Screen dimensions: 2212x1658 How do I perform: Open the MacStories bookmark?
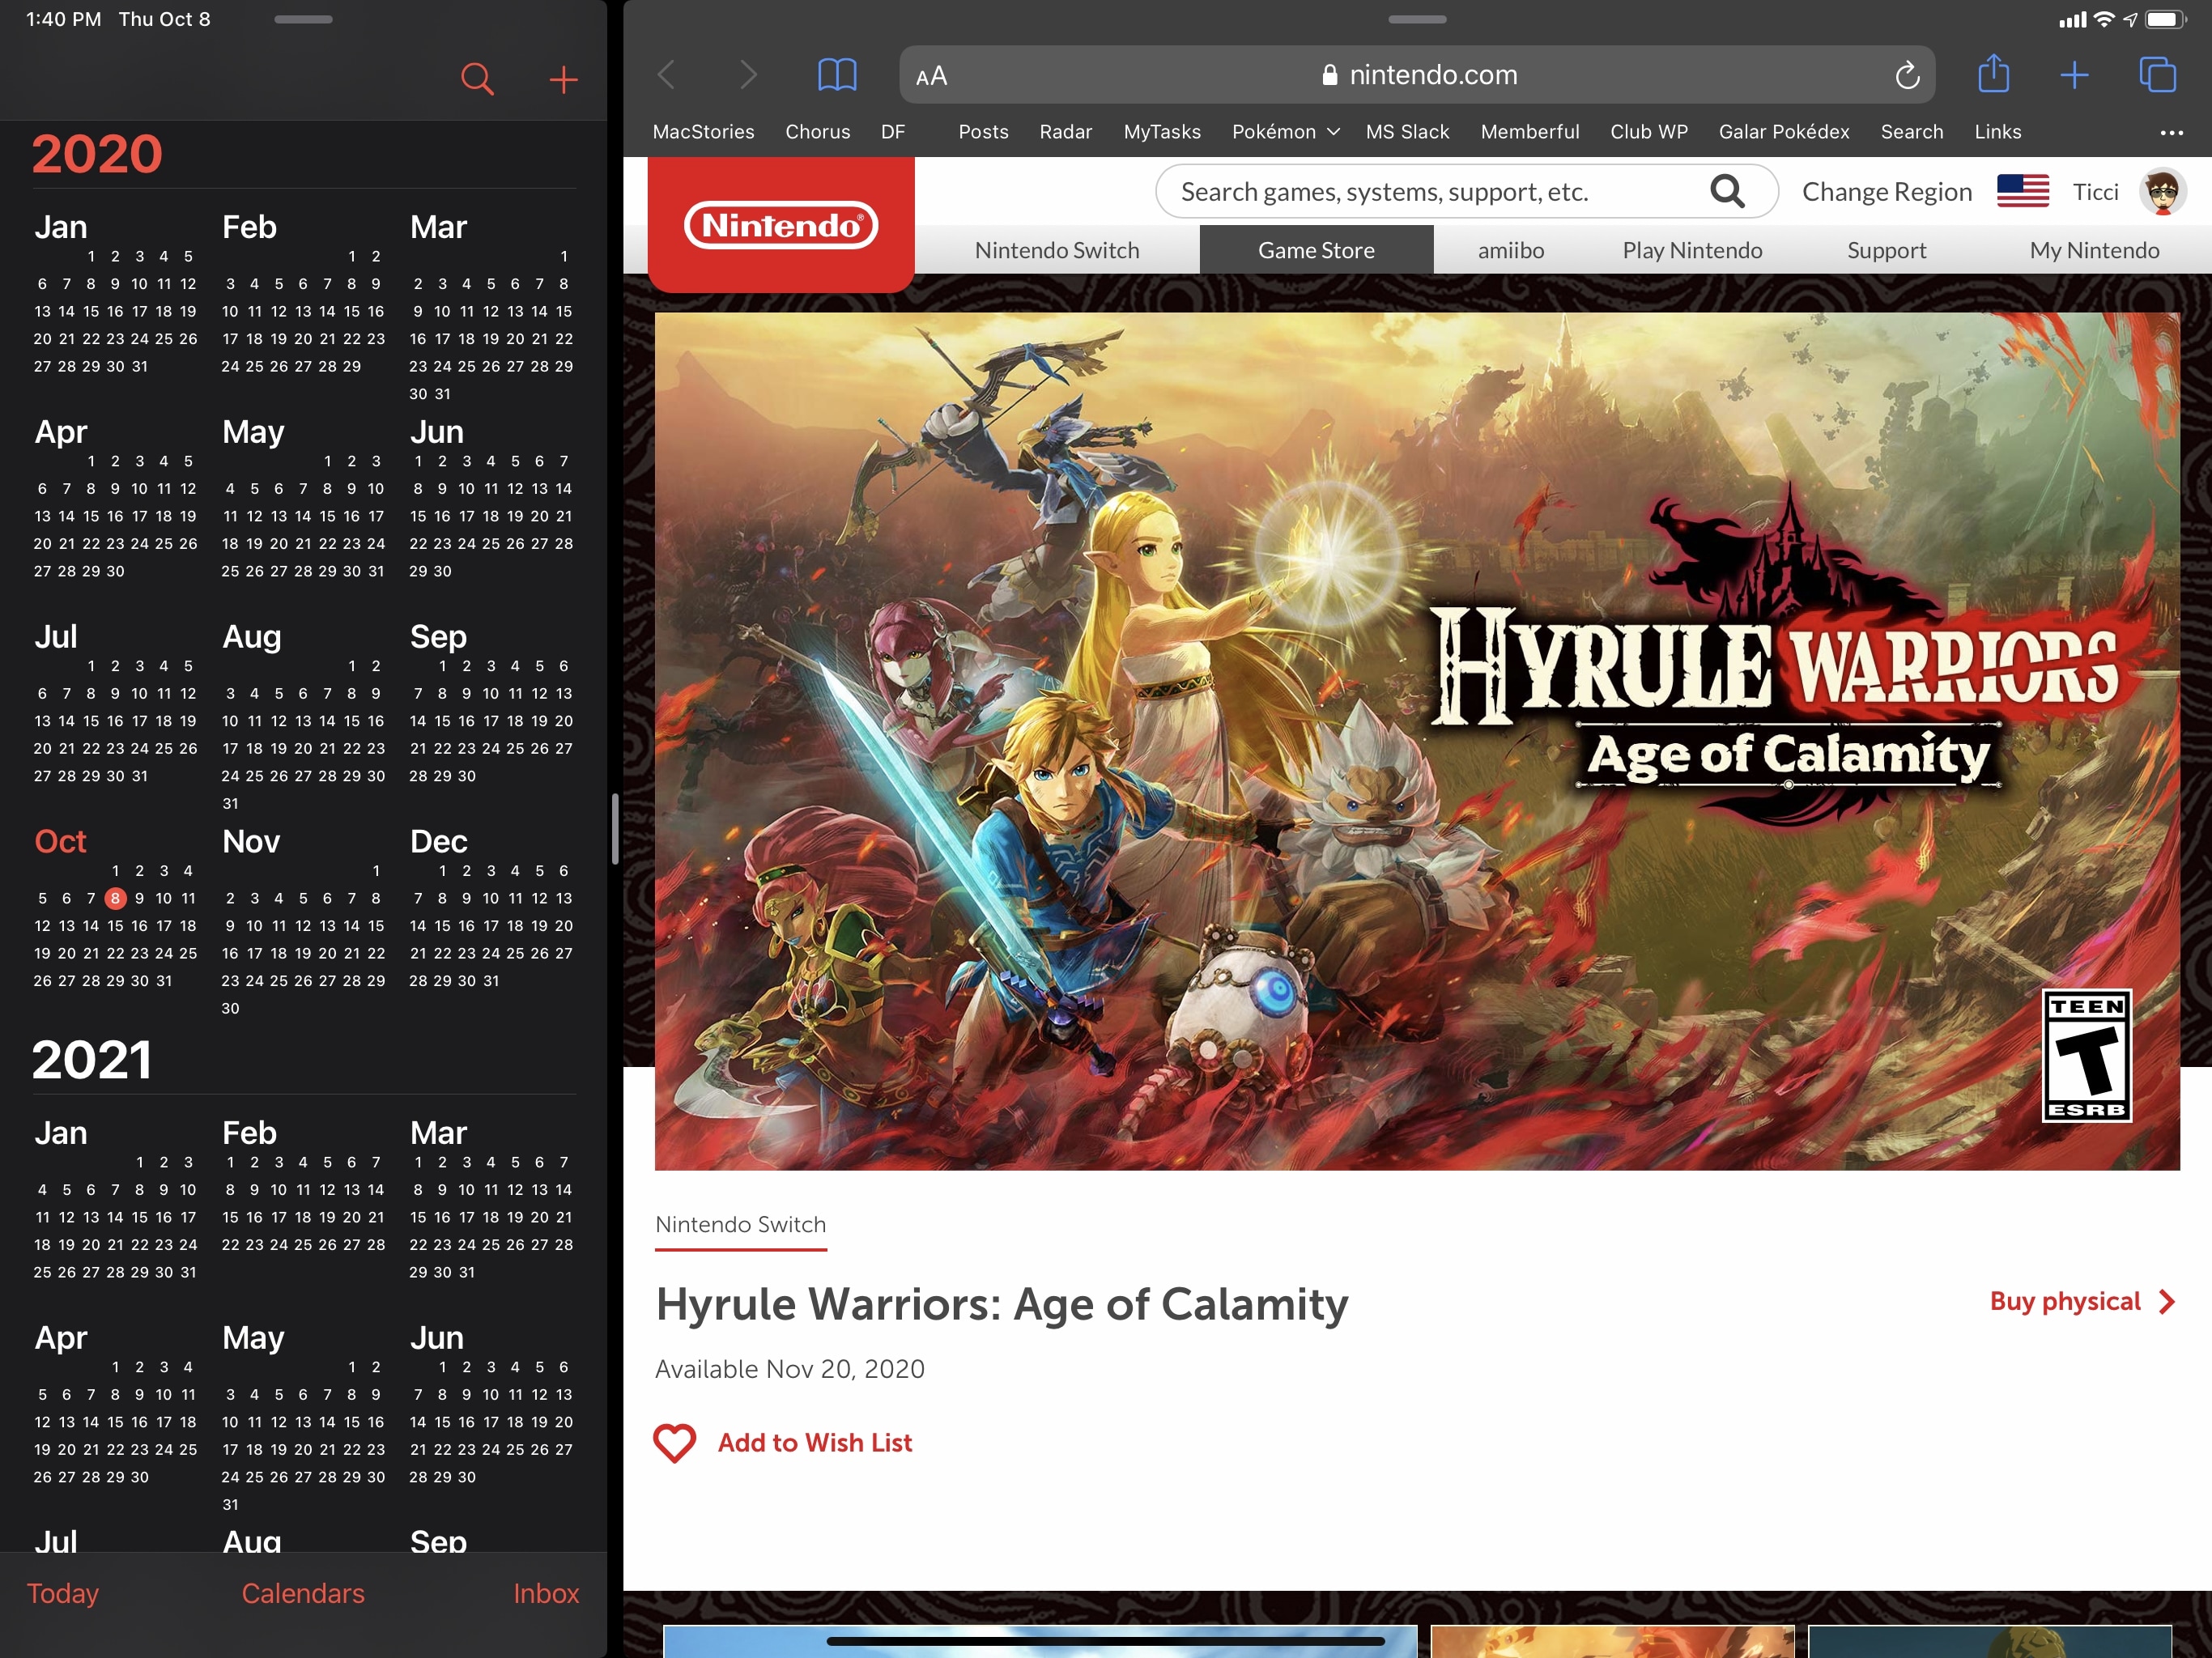coord(703,132)
